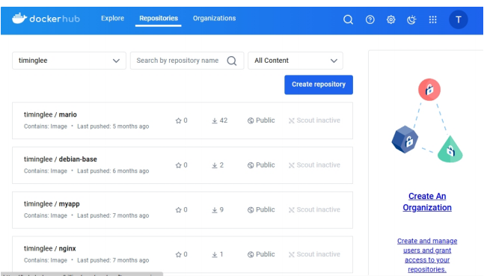Open the timinglee / debian-base repository

click(x=61, y=159)
